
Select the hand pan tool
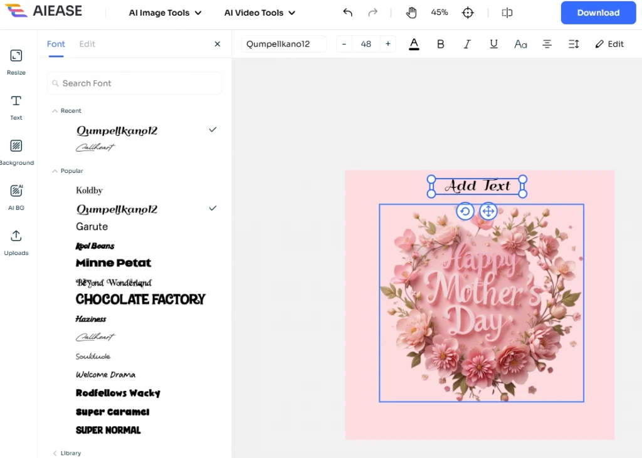(411, 13)
